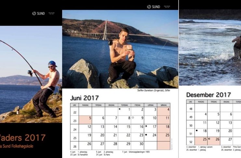
Task: Click the Desember 2017 heading
Action: pyautogui.click(x=208, y=95)
